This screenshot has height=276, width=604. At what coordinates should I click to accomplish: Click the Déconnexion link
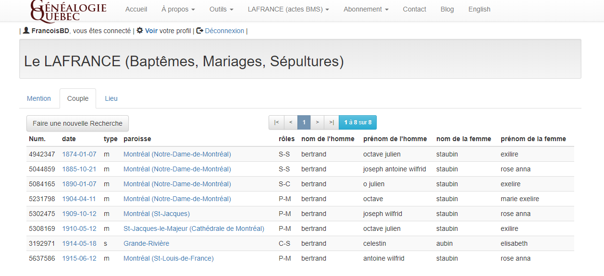click(x=224, y=31)
